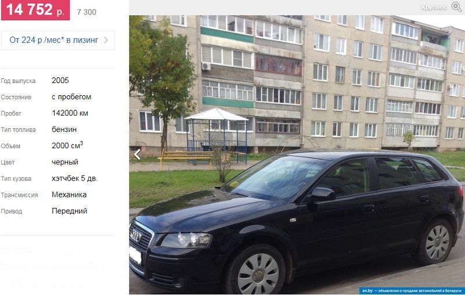This screenshot has height=295, width=465.
Task: Select the body type "хэтчбек 5 дв."
Action: coord(75,178)
